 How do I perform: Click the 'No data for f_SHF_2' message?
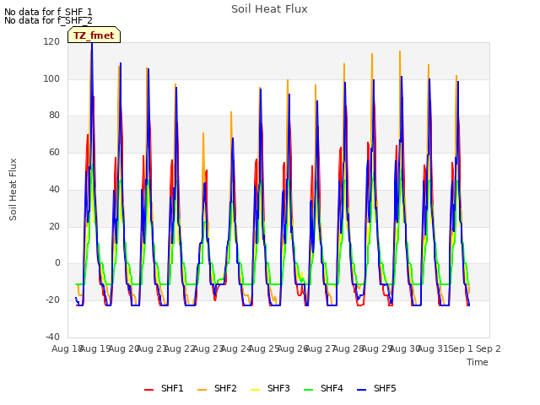point(48,20)
